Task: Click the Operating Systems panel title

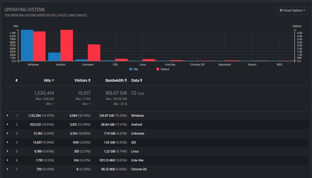Action: click(x=25, y=10)
